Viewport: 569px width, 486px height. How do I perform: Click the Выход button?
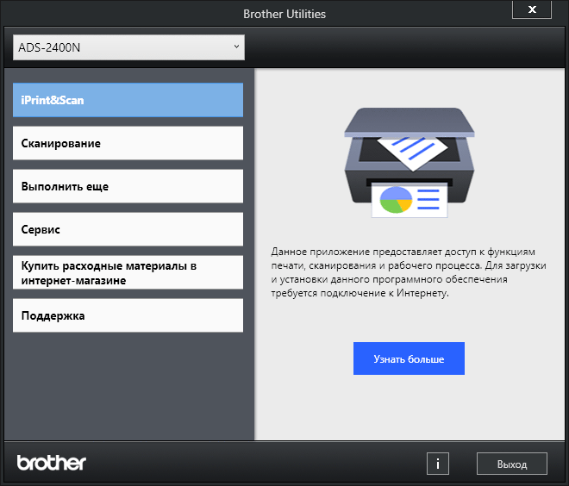point(511,464)
